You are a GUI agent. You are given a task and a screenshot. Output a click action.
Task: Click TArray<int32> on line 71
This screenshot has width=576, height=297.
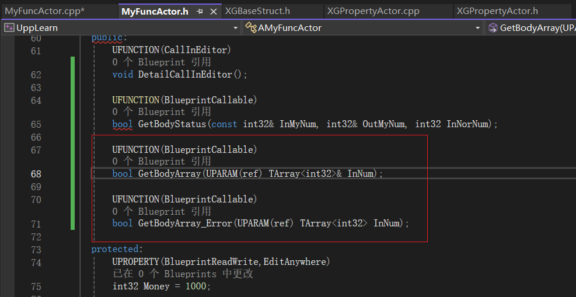point(334,223)
